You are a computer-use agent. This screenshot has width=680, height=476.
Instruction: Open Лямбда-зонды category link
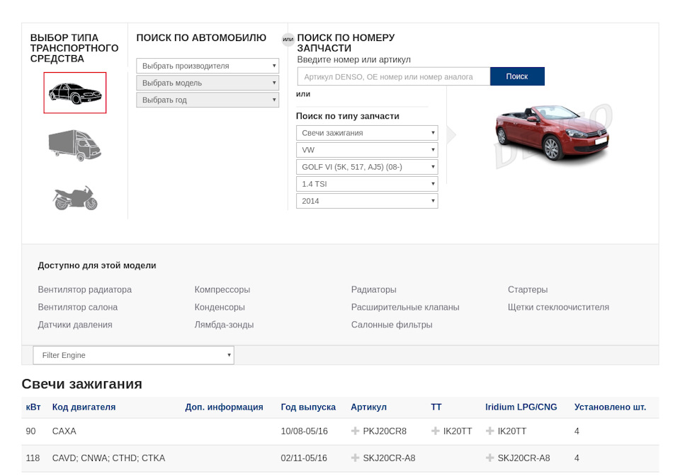click(224, 325)
